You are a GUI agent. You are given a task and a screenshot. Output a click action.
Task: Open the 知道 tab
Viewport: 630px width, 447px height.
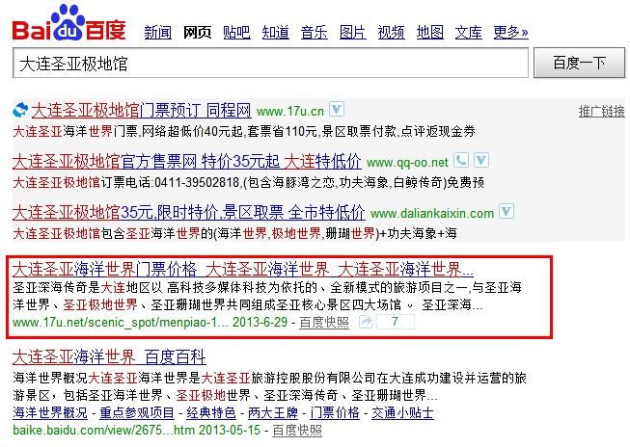[x=276, y=32]
